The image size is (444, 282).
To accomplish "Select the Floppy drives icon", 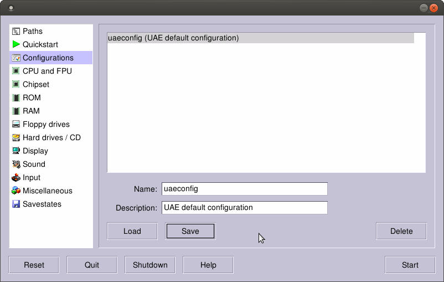I will (16, 125).
